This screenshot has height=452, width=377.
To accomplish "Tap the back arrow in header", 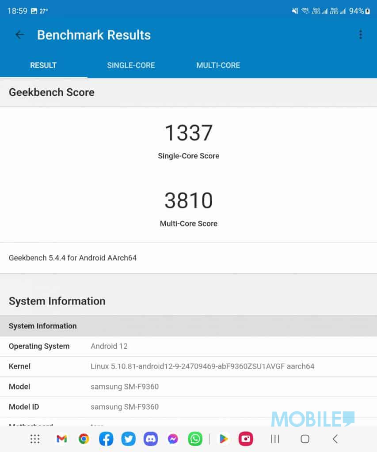I will point(19,35).
